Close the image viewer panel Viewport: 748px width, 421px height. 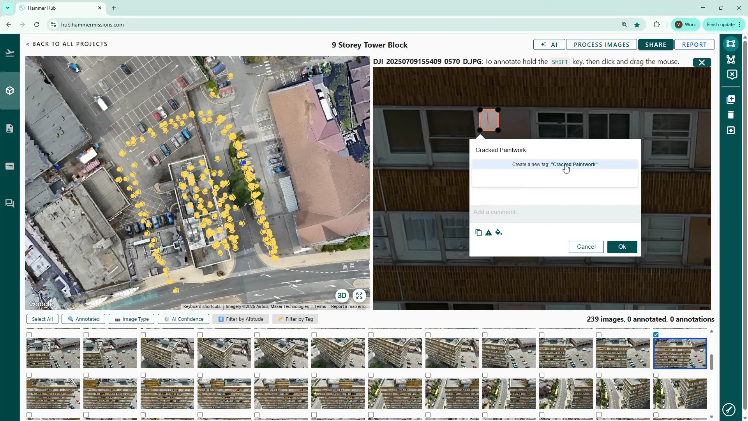pyautogui.click(x=702, y=62)
